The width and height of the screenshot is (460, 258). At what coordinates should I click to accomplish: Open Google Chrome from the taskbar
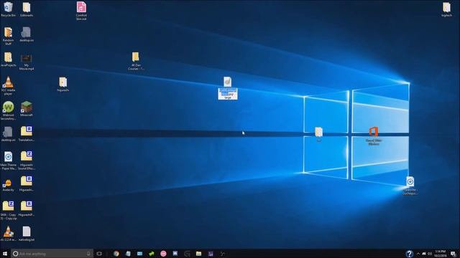116,254
